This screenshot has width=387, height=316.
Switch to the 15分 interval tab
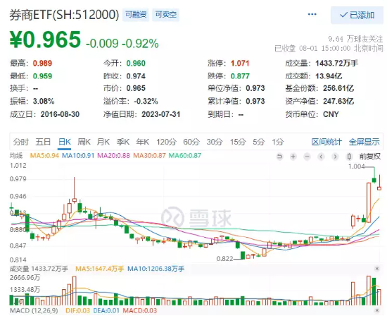tap(238, 142)
